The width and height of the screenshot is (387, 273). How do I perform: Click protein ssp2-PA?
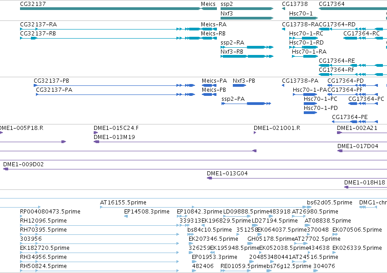(x=233, y=99)
